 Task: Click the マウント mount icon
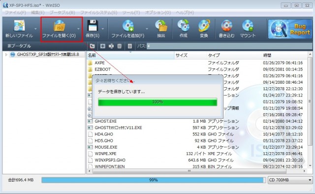(248, 26)
